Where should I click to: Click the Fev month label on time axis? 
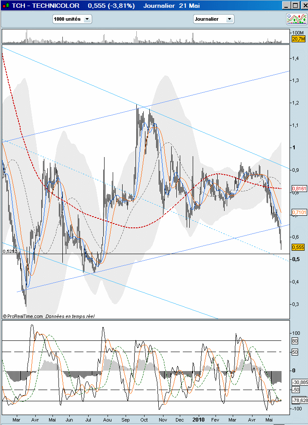click(215, 420)
